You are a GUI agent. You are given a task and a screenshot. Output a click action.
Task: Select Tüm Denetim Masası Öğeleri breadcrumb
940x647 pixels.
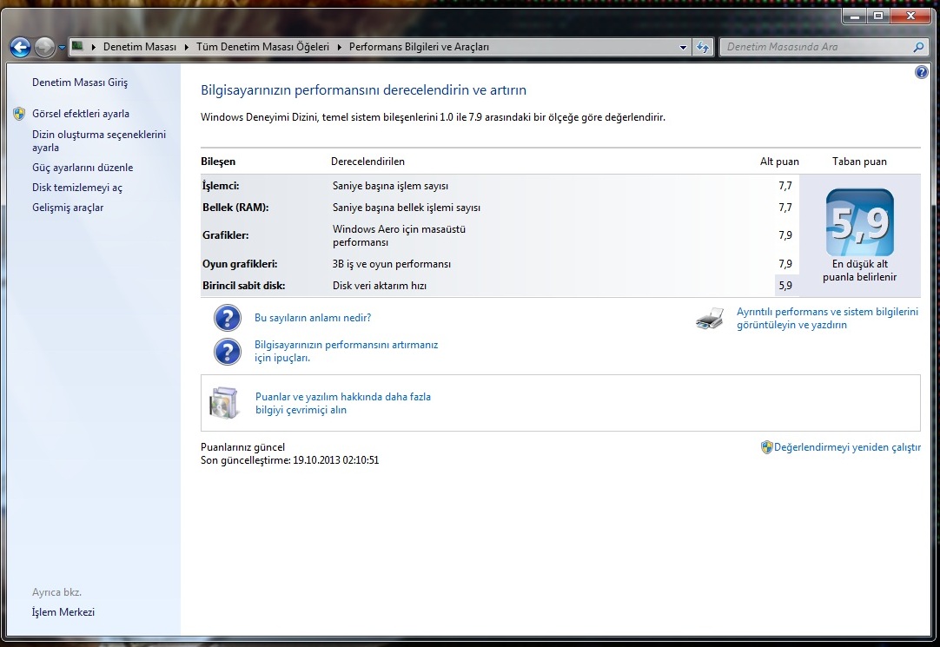[262, 47]
